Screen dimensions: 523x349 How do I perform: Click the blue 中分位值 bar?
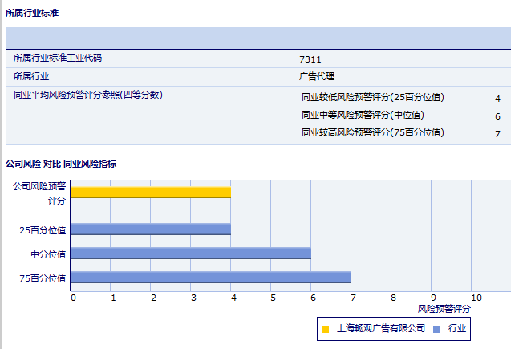tap(190, 253)
